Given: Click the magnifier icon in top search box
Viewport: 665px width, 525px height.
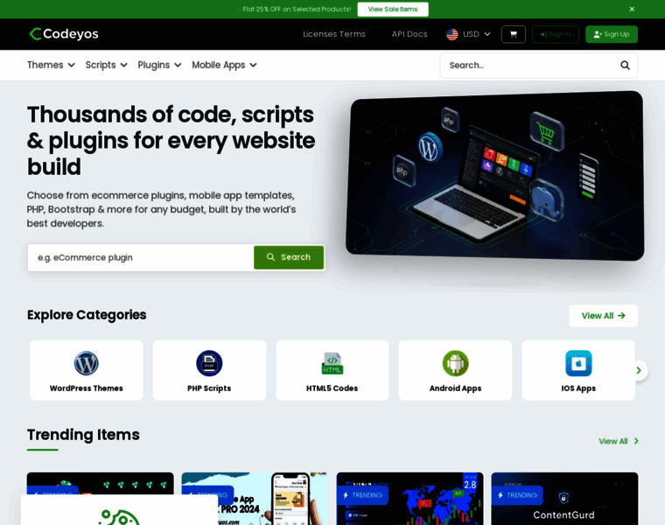Looking at the screenshot, I should point(625,66).
